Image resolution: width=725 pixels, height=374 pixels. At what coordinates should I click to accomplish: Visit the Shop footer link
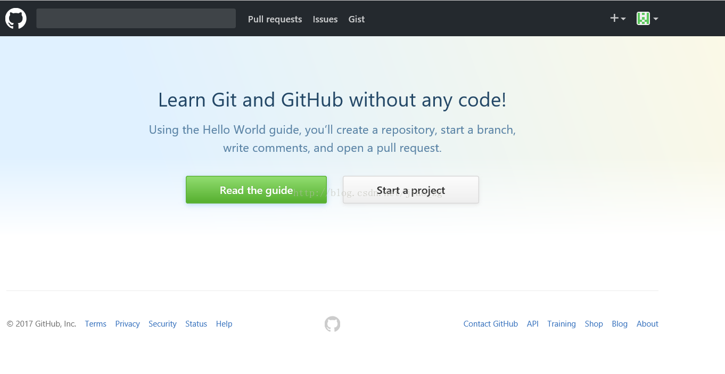pyautogui.click(x=594, y=324)
